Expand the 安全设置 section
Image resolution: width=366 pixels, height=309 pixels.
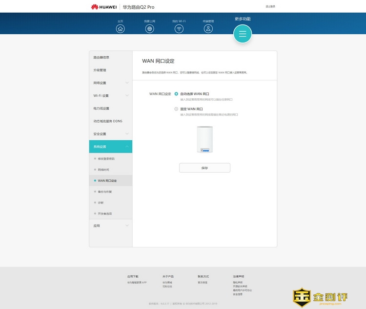(110, 134)
